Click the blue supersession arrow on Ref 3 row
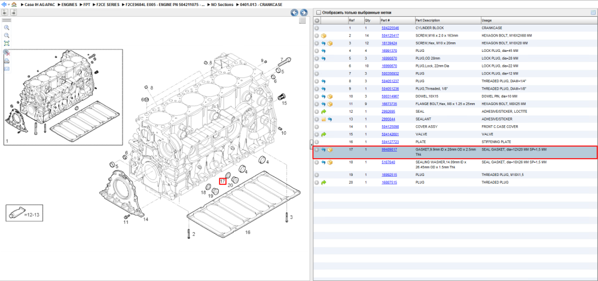The width and height of the screenshot is (598, 281). pyautogui.click(x=324, y=44)
